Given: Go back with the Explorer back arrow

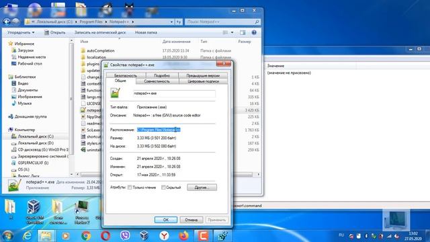Looking at the screenshot, I should pos(7,22).
